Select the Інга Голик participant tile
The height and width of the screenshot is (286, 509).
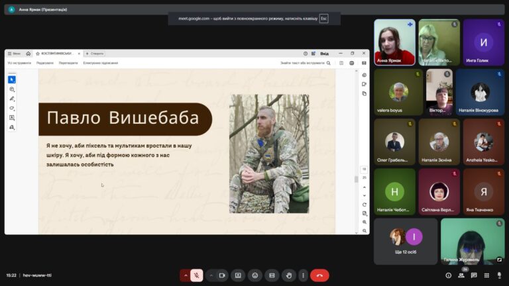tap(484, 42)
